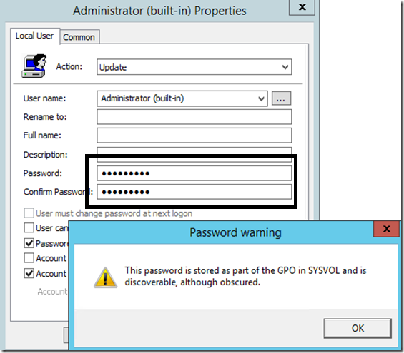Screen dimensions: 404x353
Task: Enable the 'User can...' checkbox
Action: [x=29, y=228]
